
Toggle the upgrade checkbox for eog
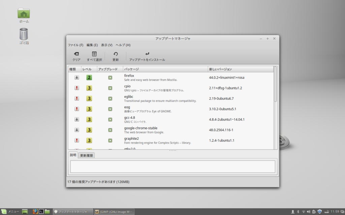109,109
